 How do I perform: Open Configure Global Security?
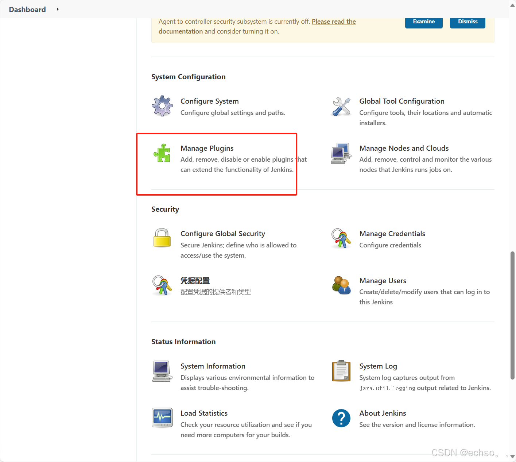(x=223, y=234)
